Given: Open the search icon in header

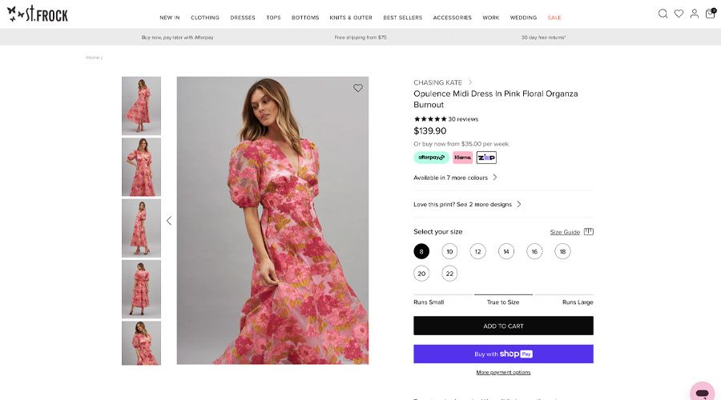Looking at the screenshot, I should (663, 14).
